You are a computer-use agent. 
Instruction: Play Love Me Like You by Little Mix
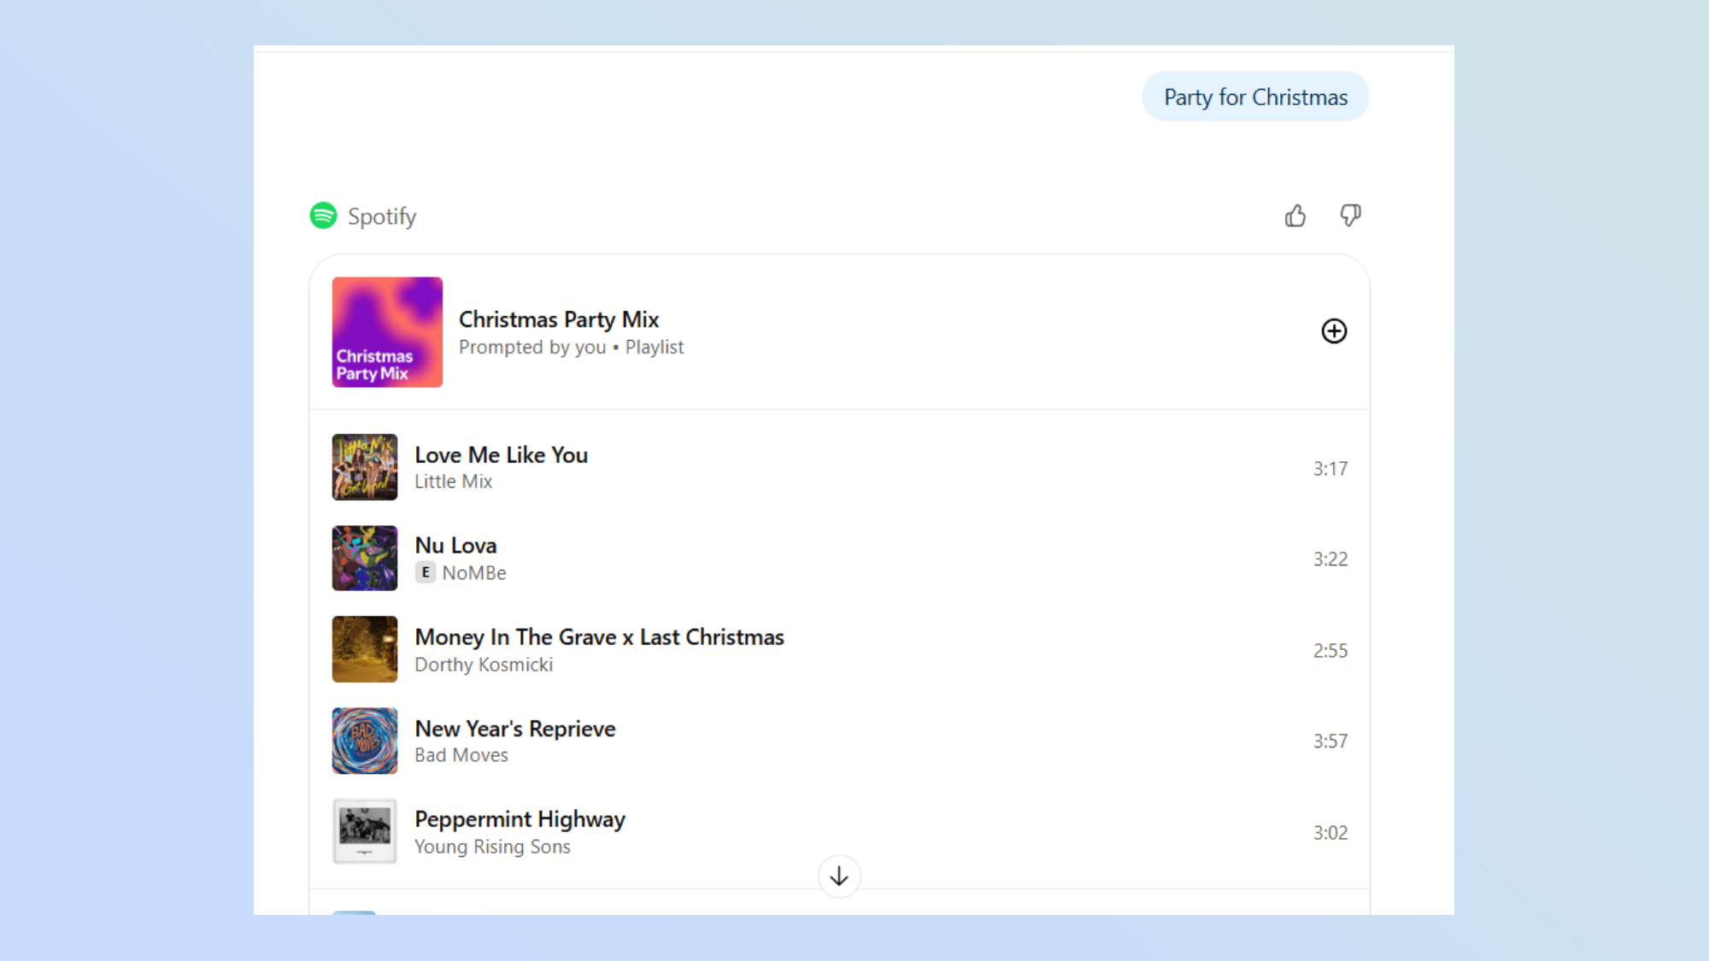point(501,454)
